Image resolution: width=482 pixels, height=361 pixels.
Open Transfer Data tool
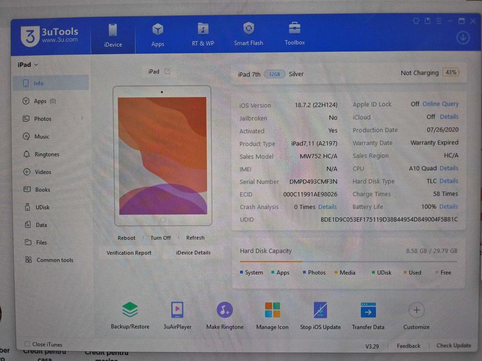tap(368, 315)
